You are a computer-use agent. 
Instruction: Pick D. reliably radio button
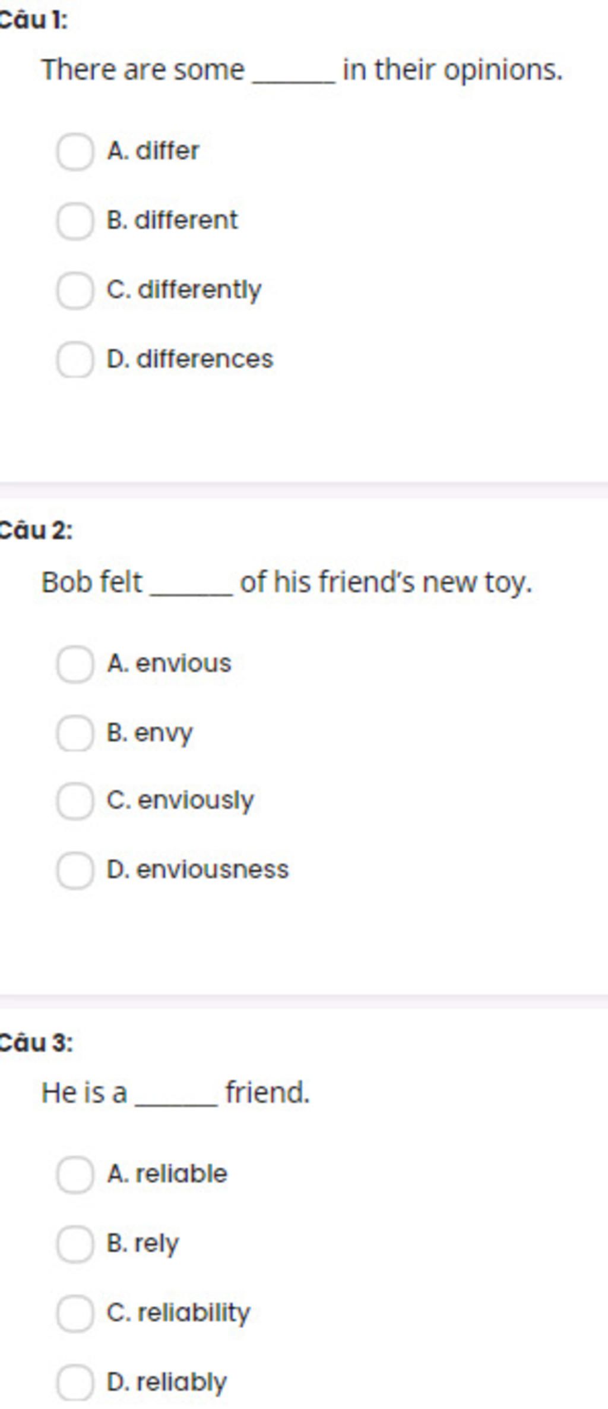coord(75,1383)
